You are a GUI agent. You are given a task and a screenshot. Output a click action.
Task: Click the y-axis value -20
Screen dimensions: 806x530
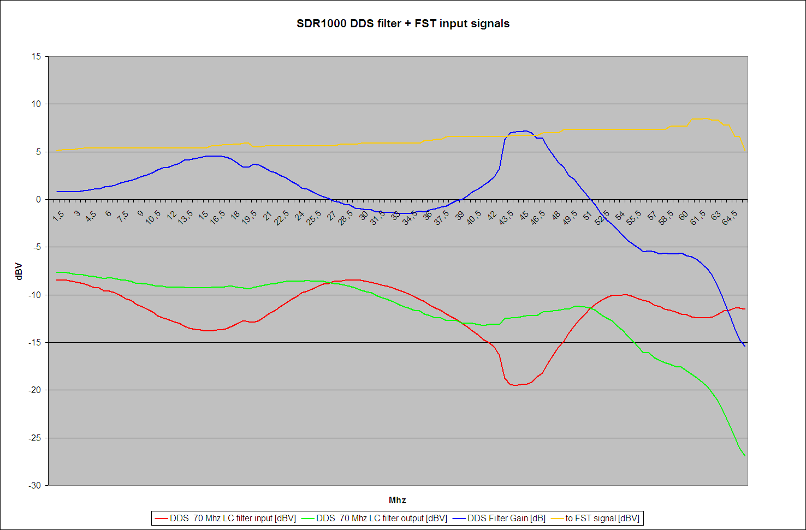point(35,390)
